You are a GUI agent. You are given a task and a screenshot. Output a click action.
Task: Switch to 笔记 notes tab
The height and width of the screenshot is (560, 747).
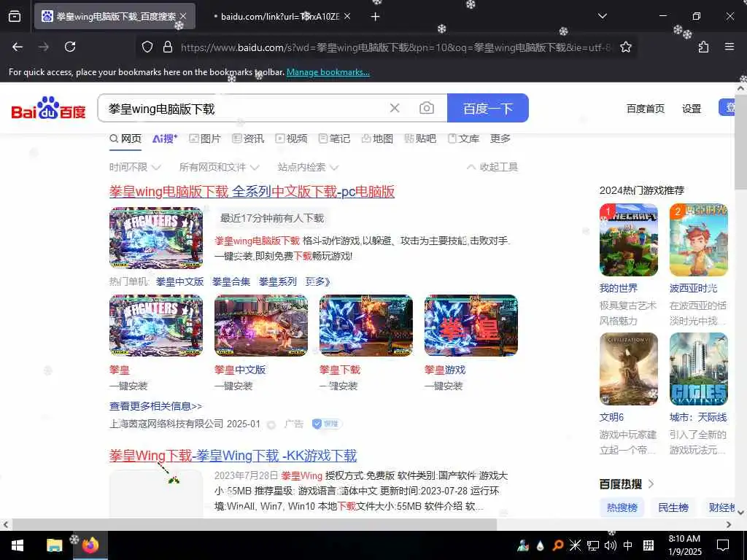point(334,139)
